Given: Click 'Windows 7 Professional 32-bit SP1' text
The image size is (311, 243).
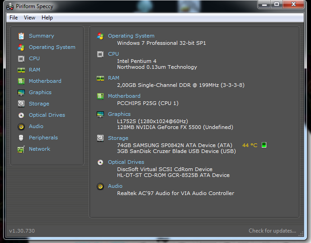Looking at the screenshot, I should click(x=161, y=43).
